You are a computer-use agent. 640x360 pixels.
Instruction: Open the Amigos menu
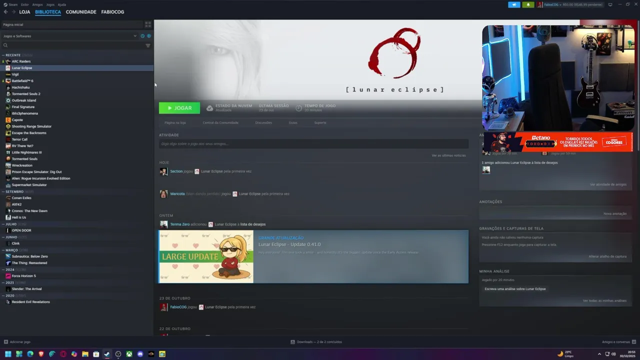pyautogui.click(x=37, y=4)
